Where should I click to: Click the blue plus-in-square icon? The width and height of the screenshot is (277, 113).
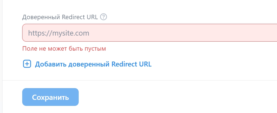[x=27, y=64]
